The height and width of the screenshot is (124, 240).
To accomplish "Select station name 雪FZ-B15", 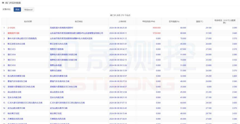I will pyautogui.click(x=12, y=49).
